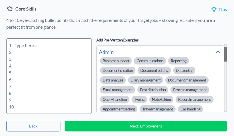Add the Diary management skill

coord(146,80)
